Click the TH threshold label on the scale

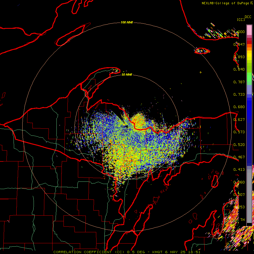[x=242, y=220]
